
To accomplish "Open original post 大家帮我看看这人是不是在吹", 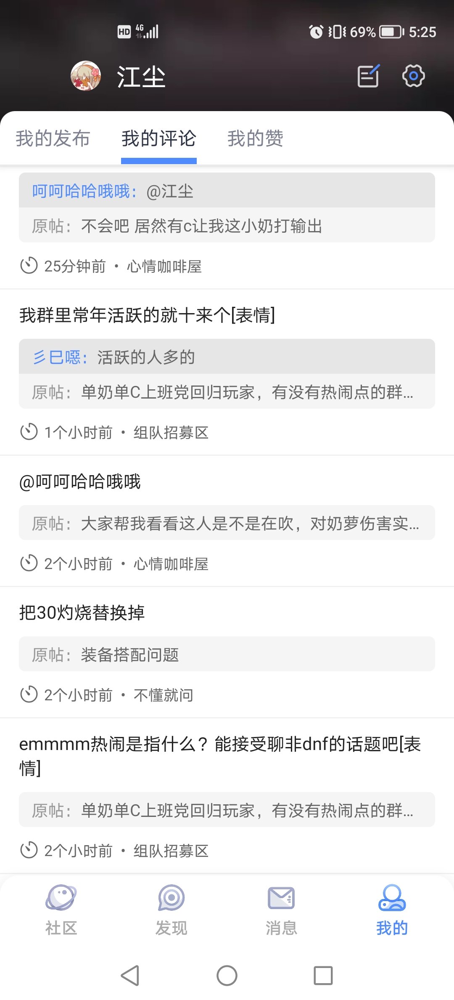I will 227,523.
